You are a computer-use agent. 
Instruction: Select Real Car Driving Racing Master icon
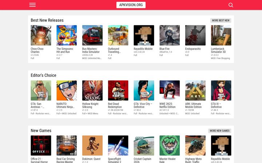click(x=67, y=146)
